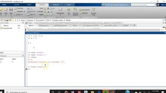Expand the Breakpoints dropdown arrow
This screenshot has height=93, width=166.
point(60,15)
